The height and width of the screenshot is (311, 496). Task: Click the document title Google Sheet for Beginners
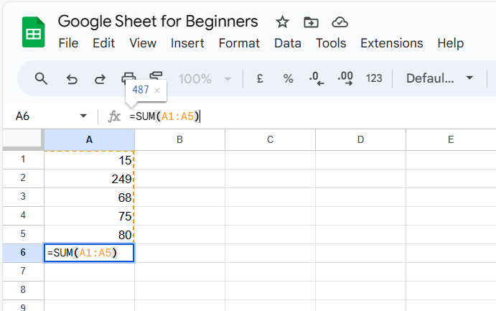click(158, 22)
